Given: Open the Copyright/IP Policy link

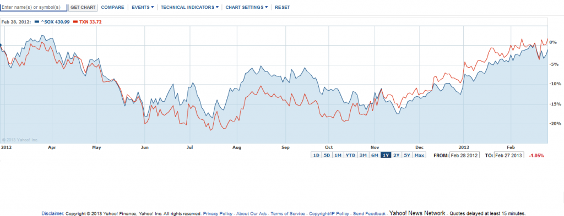Looking at the screenshot, I should click(x=329, y=213).
